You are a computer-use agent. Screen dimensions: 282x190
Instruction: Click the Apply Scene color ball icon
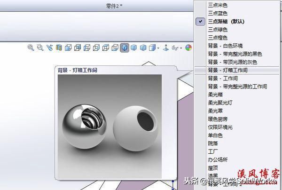(x=188, y=48)
